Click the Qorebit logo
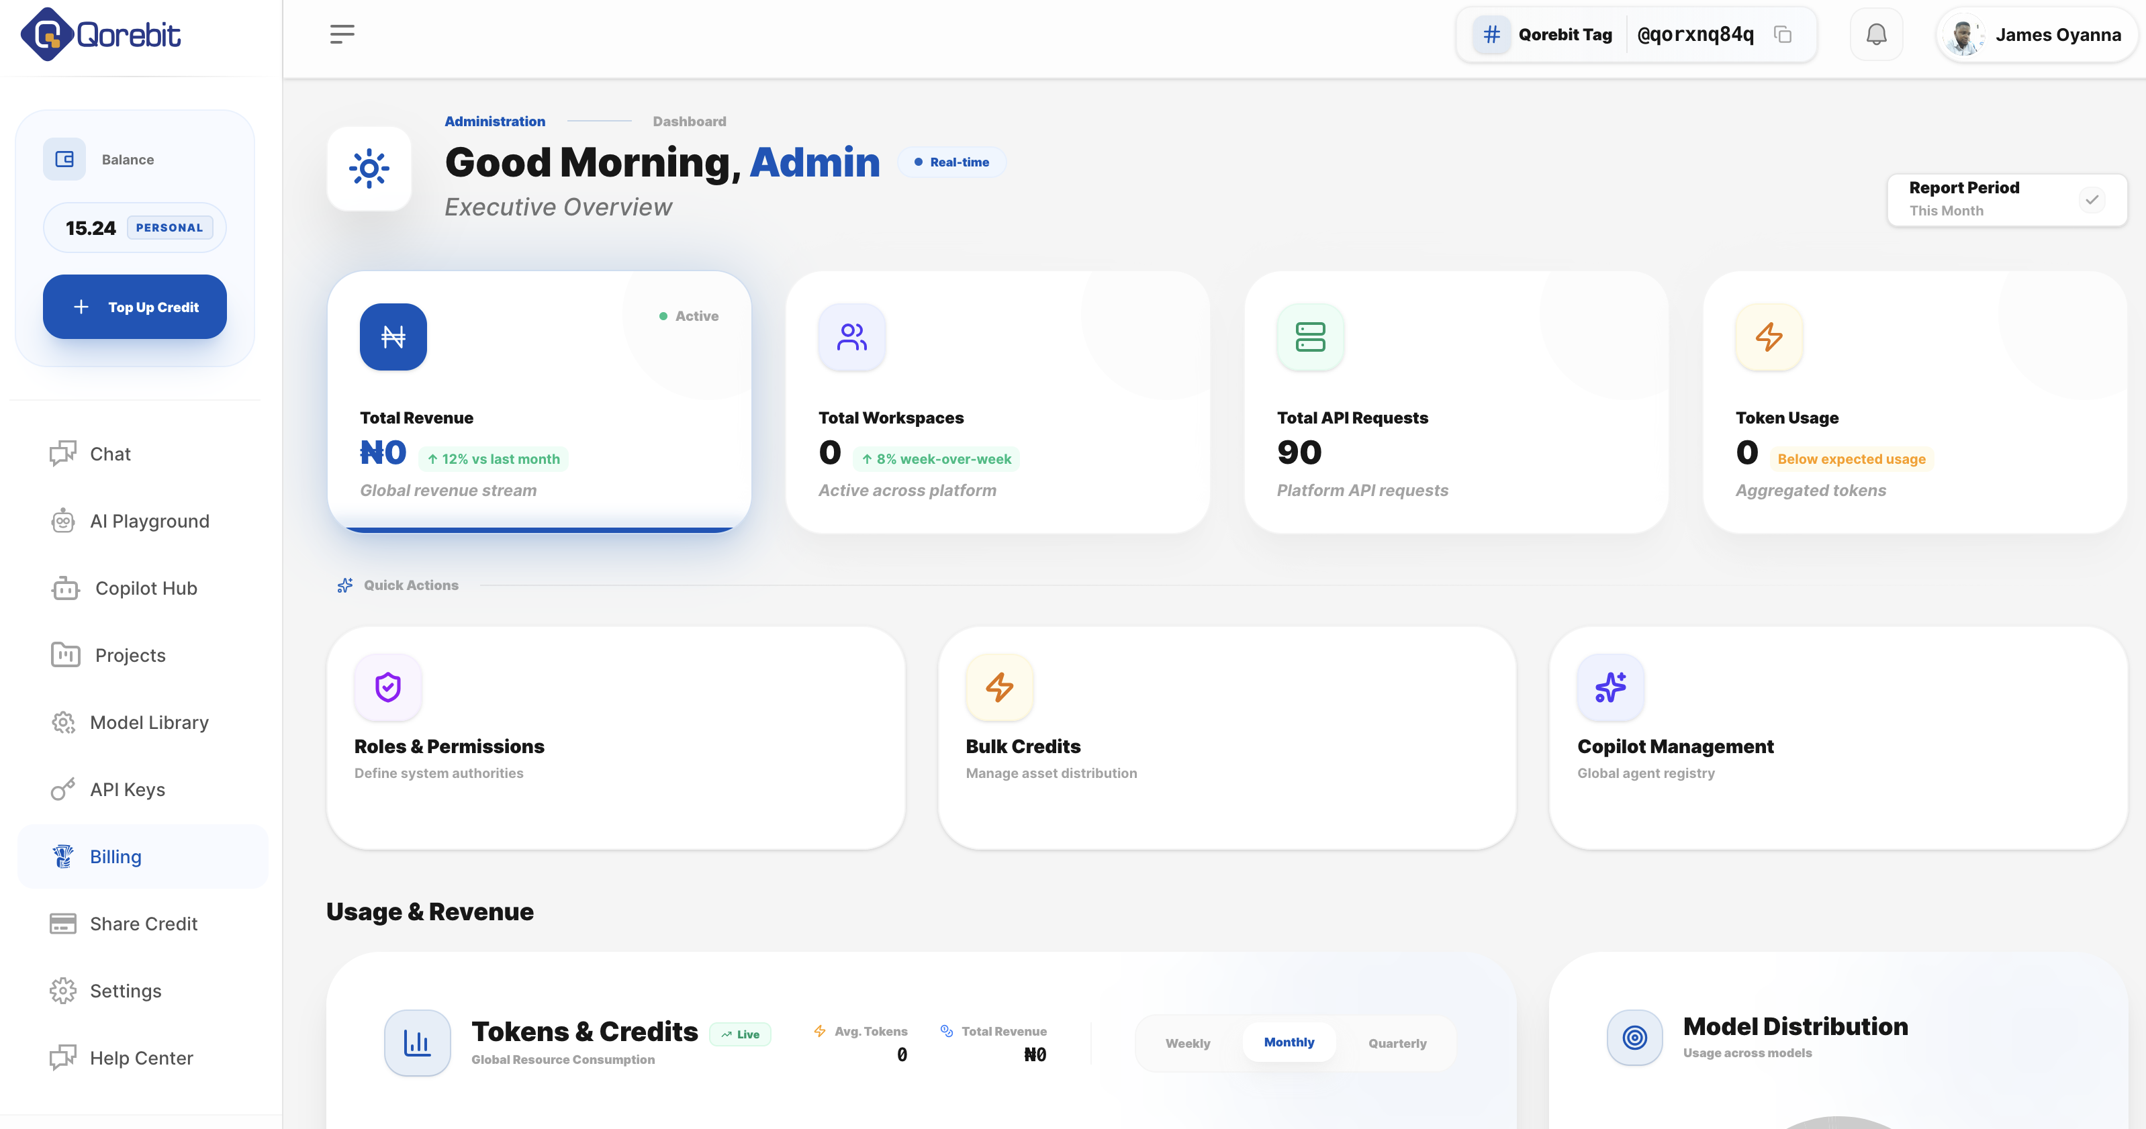Image resolution: width=2146 pixels, height=1129 pixels. click(x=100, y=34)
